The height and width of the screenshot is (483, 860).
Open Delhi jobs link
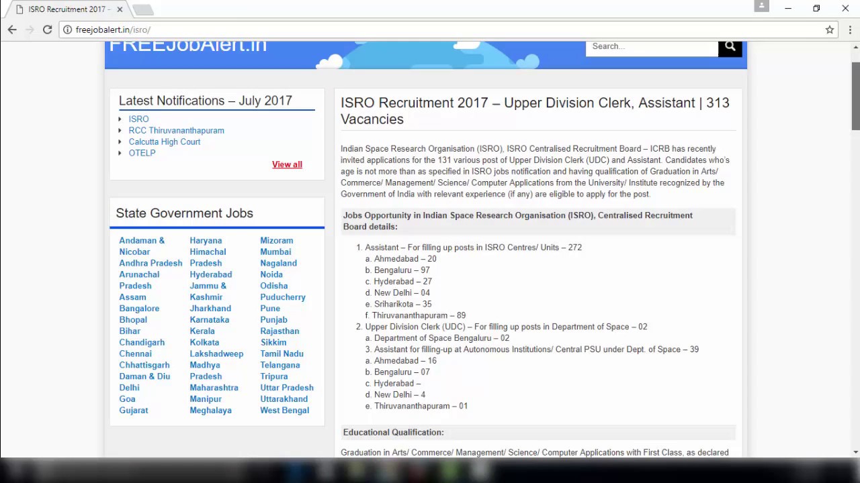coord(129,388)
